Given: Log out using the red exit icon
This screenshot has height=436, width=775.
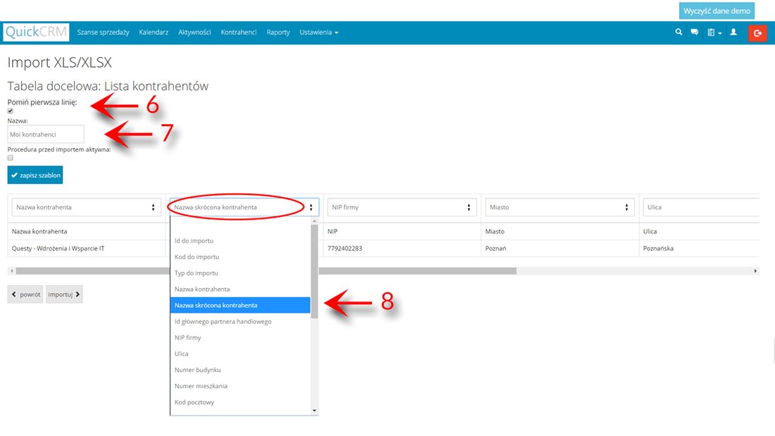Looking at the screenshot, I should pos(757,32).
